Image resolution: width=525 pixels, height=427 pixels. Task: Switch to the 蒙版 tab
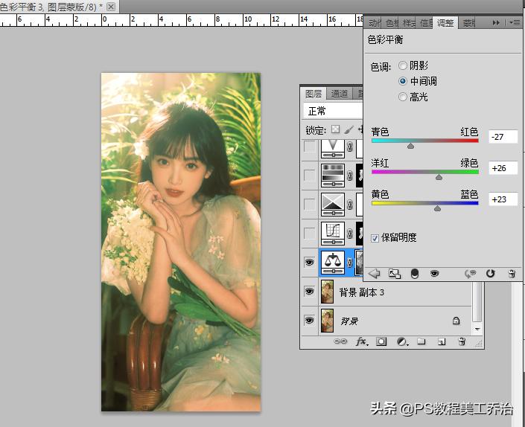[469, 23]
